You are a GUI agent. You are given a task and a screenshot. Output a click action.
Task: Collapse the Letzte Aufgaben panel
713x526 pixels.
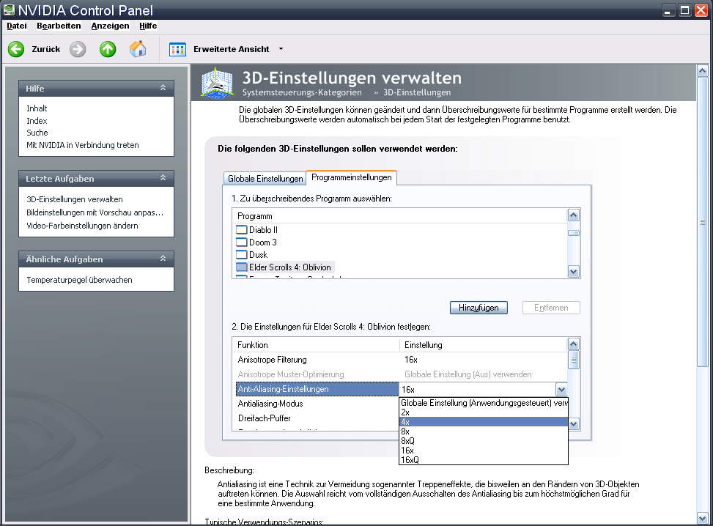coord(163,178)
